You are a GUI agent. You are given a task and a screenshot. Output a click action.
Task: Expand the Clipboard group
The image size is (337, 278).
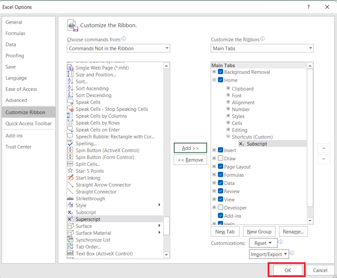point(228,88)
